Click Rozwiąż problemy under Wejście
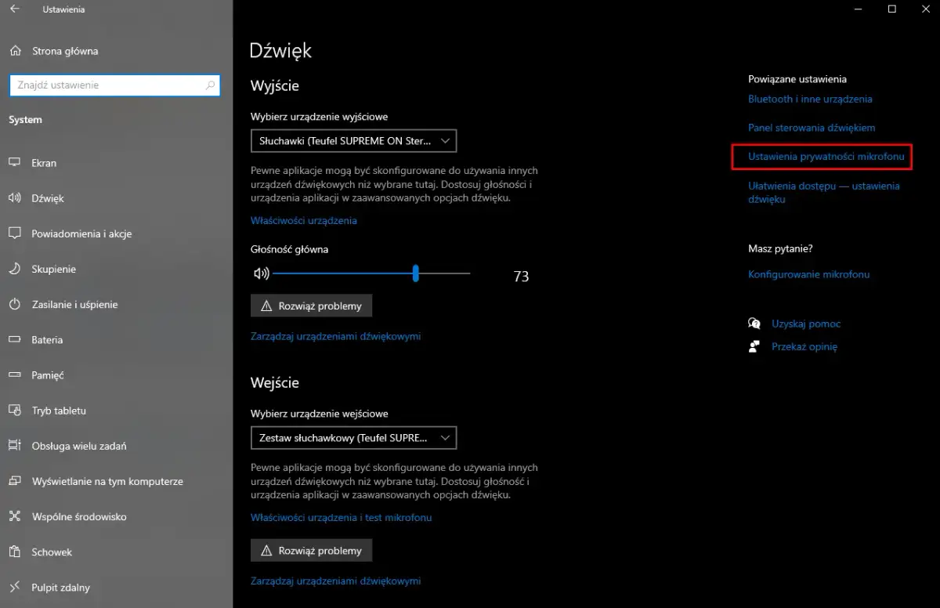This screenshot has height=608, width=940. pyautogui.click(x=311, y=550)
